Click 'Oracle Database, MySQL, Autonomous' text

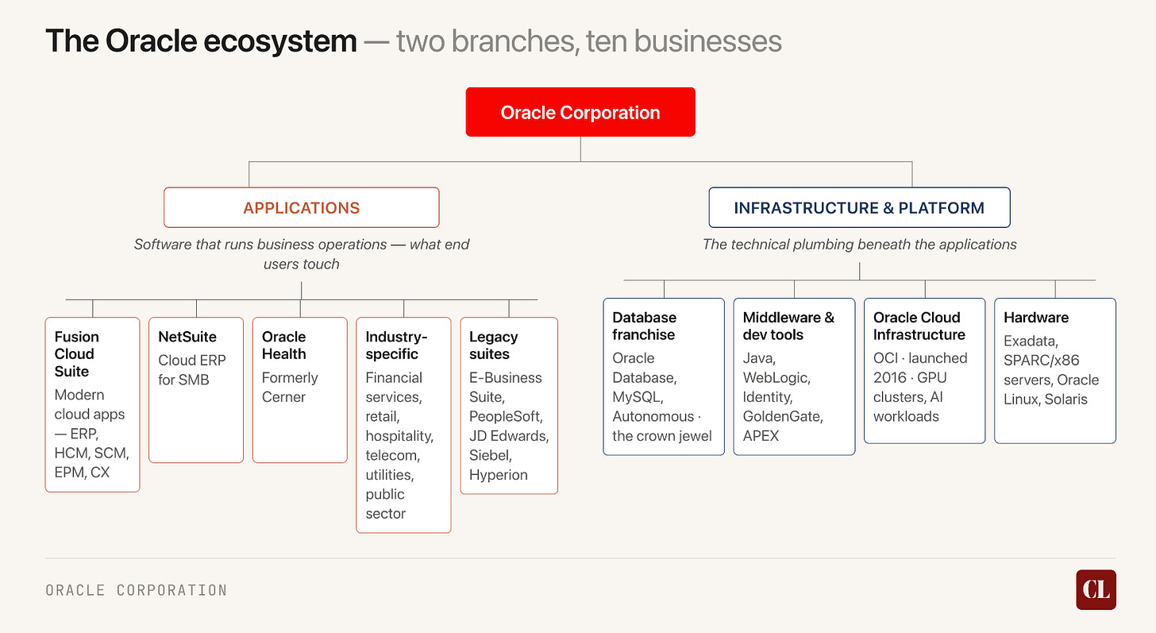pos(662,397)
